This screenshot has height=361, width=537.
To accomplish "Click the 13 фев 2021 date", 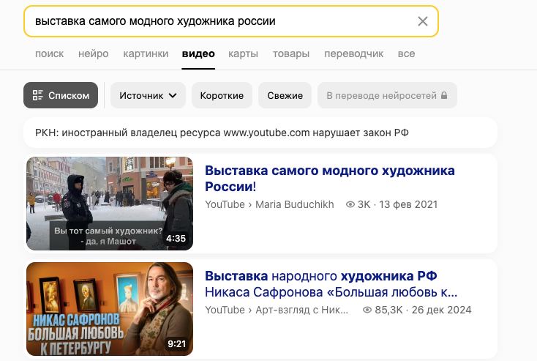I will (x=408, y=205).
